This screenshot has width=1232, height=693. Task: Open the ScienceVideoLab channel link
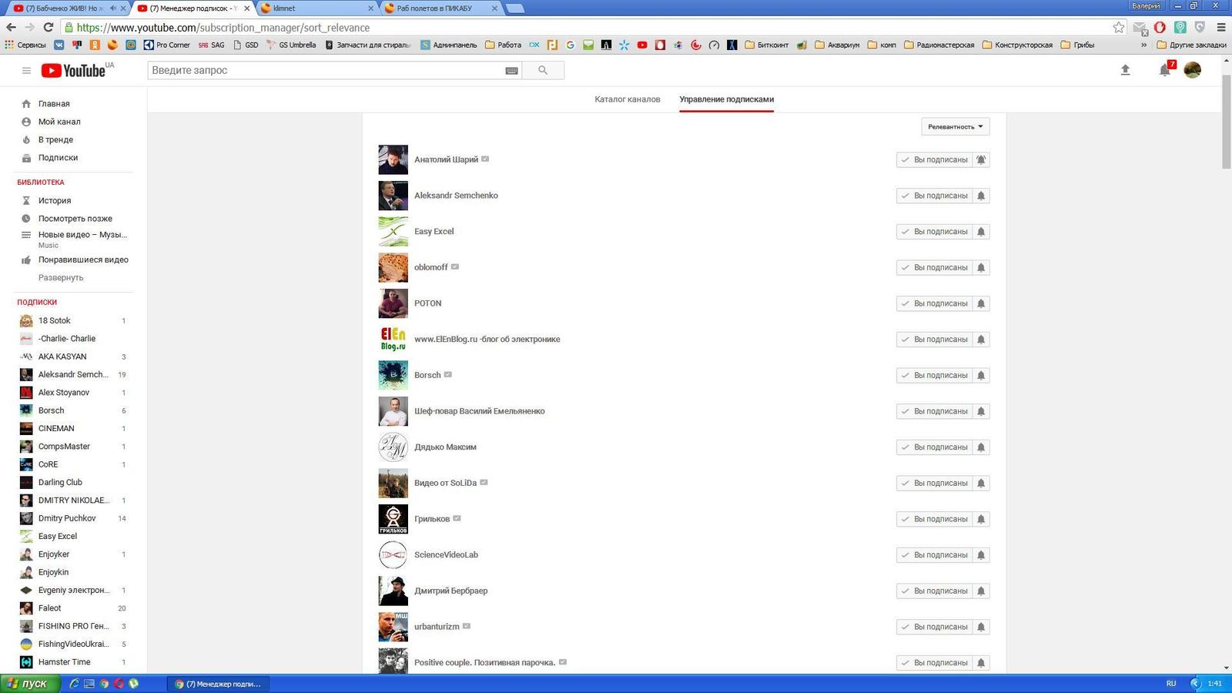tap(446, 554)
